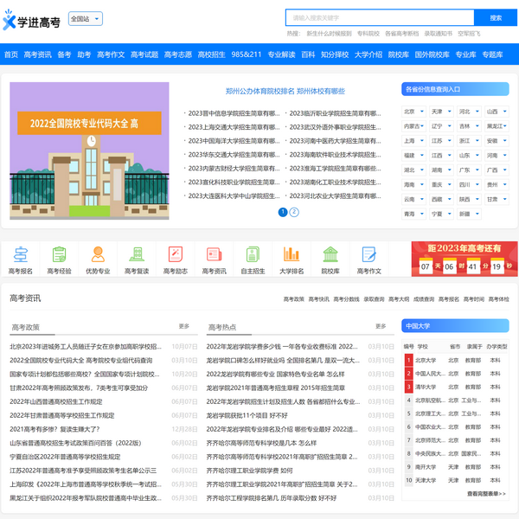Open the 高考经验 icon shortcut

point(59,254)
